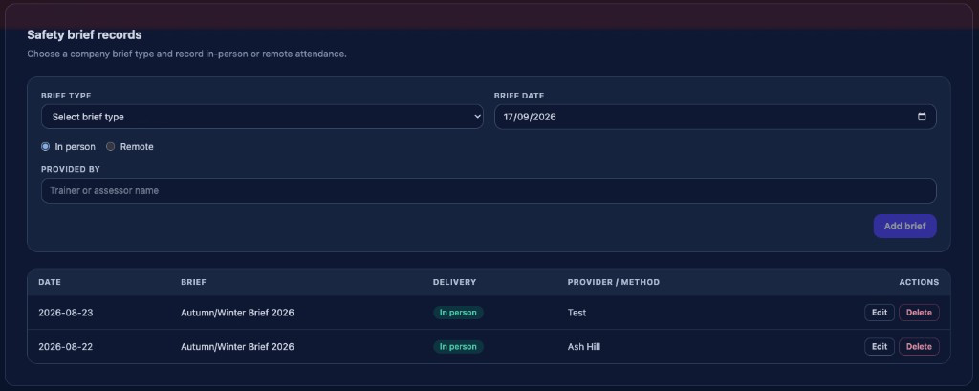Select the Remote radio button
Viewport: 979px width, 391px height.
pyautogui.click(x=111, y=147)
